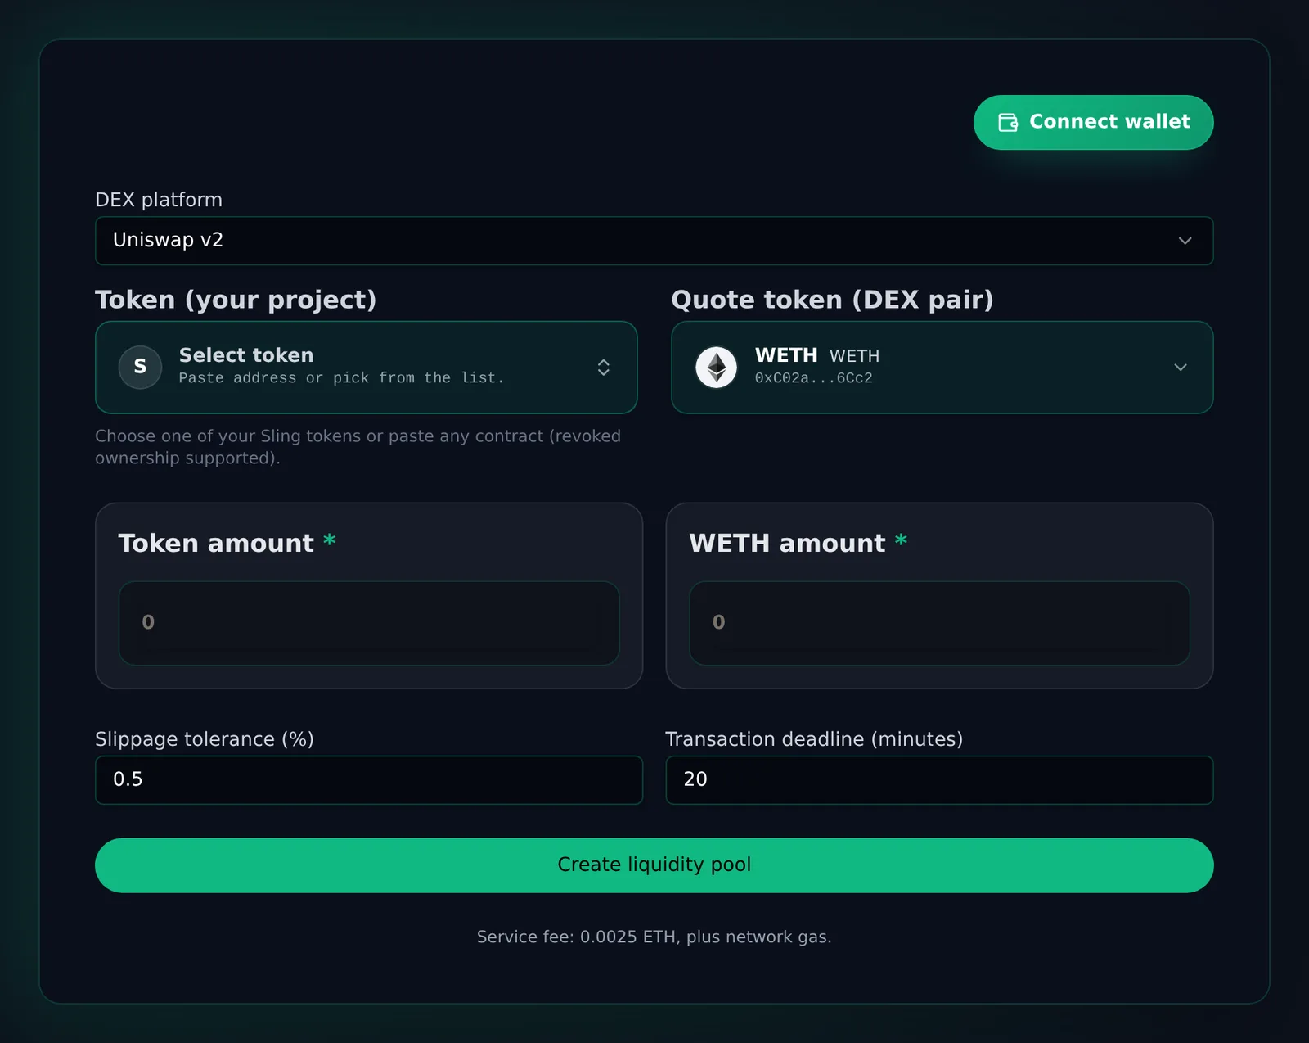Click the Slippage tolerance field showing 0.5
Image resolution: width=1309 pixels, height=1043 pixels.
coord(369,780)
